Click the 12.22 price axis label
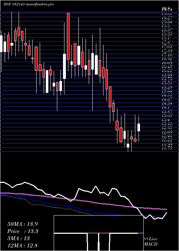The image size is (179, 251). pos(167,141)
